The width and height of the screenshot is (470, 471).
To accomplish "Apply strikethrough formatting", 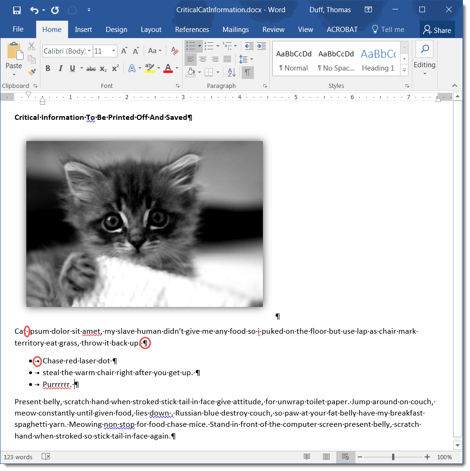I will tap(91, 69).
